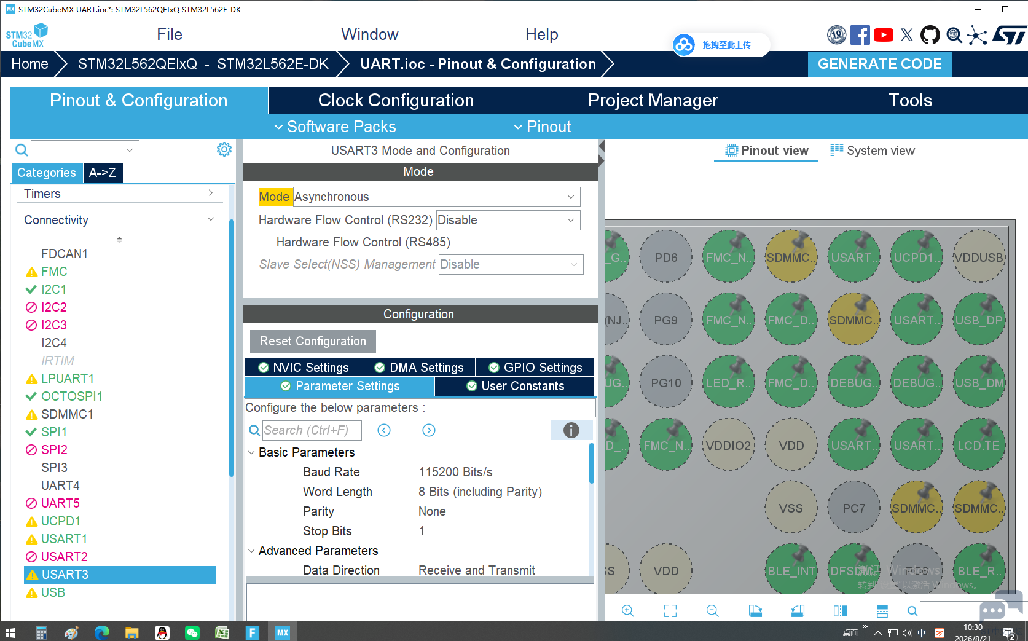Open the User Constants tab

click(x=515, y=386)
